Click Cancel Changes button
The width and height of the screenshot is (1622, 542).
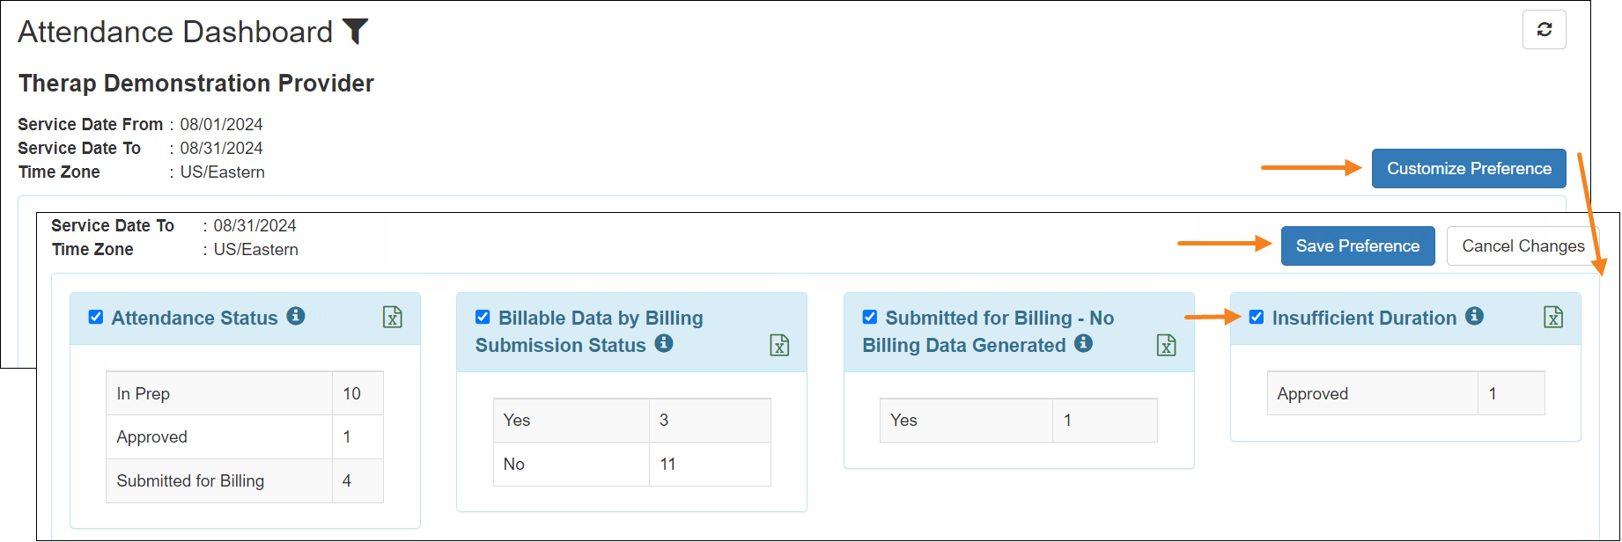coord(1522,246)
